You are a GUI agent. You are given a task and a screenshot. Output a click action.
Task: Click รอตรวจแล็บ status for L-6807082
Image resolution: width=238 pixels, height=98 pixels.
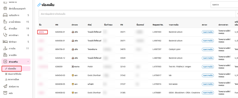[x=208, y=58]
